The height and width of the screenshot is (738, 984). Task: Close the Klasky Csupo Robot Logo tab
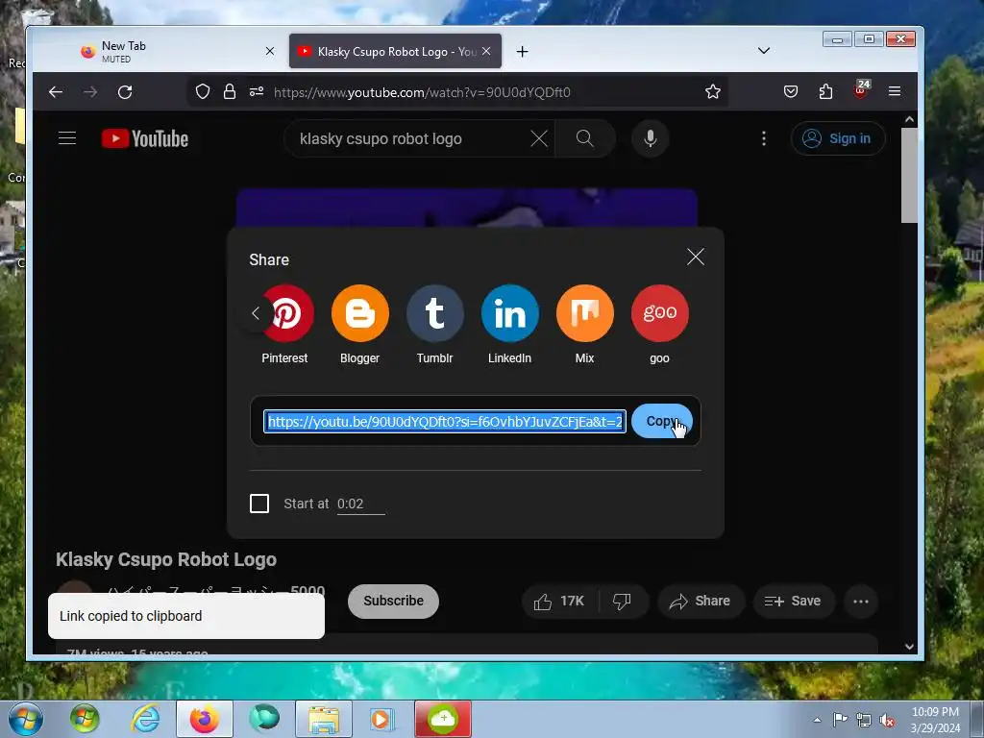486,52
